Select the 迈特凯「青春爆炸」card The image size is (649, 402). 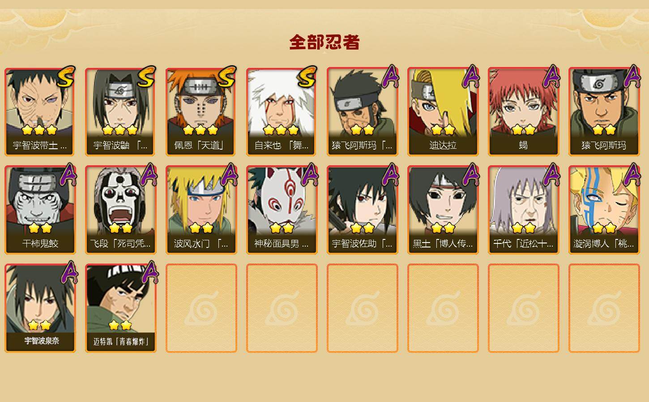(120, 308)
